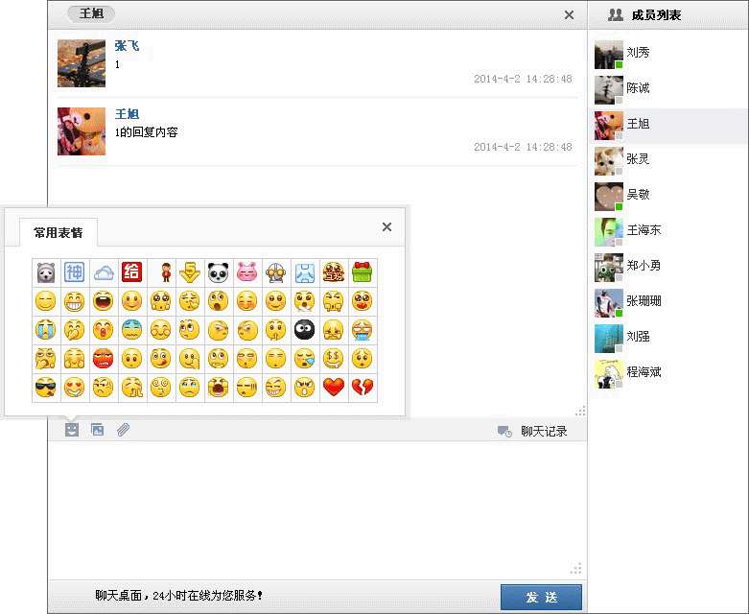Insert the green gift box emoji
Viewport: 749px width, 614px height.
pos(363,272)
